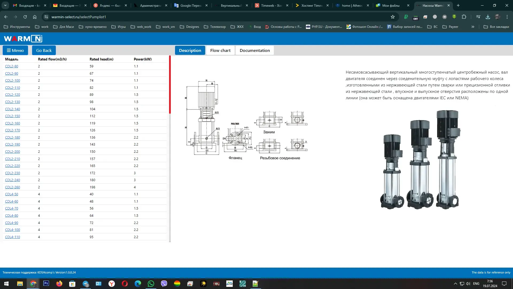Click the red scrollbar of the model list
Viewport: 513px width, 289px height.
[170, 85]
